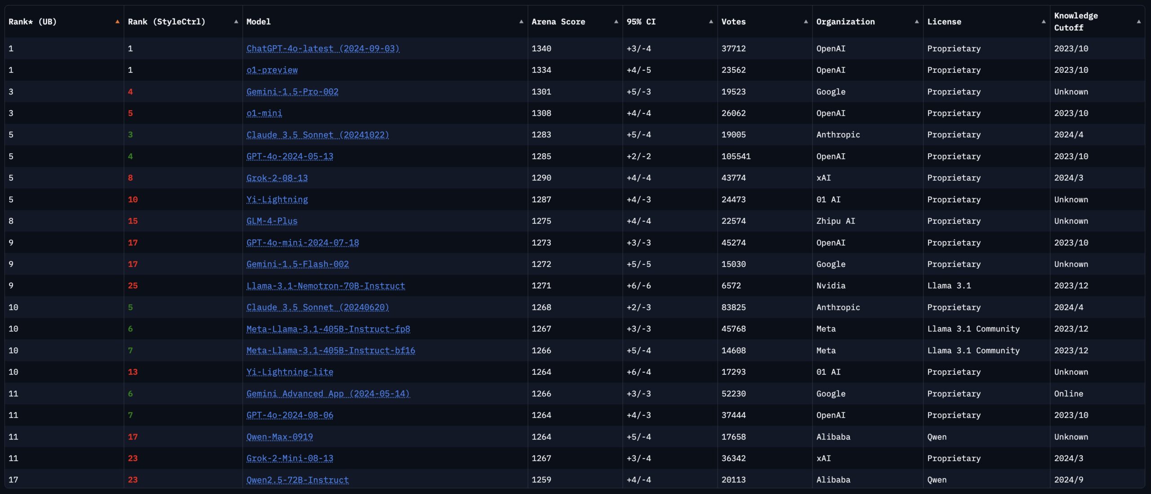Sort by Arena Score arrow
This screenshot has width=1151, height=494.
tap(616, 22)
